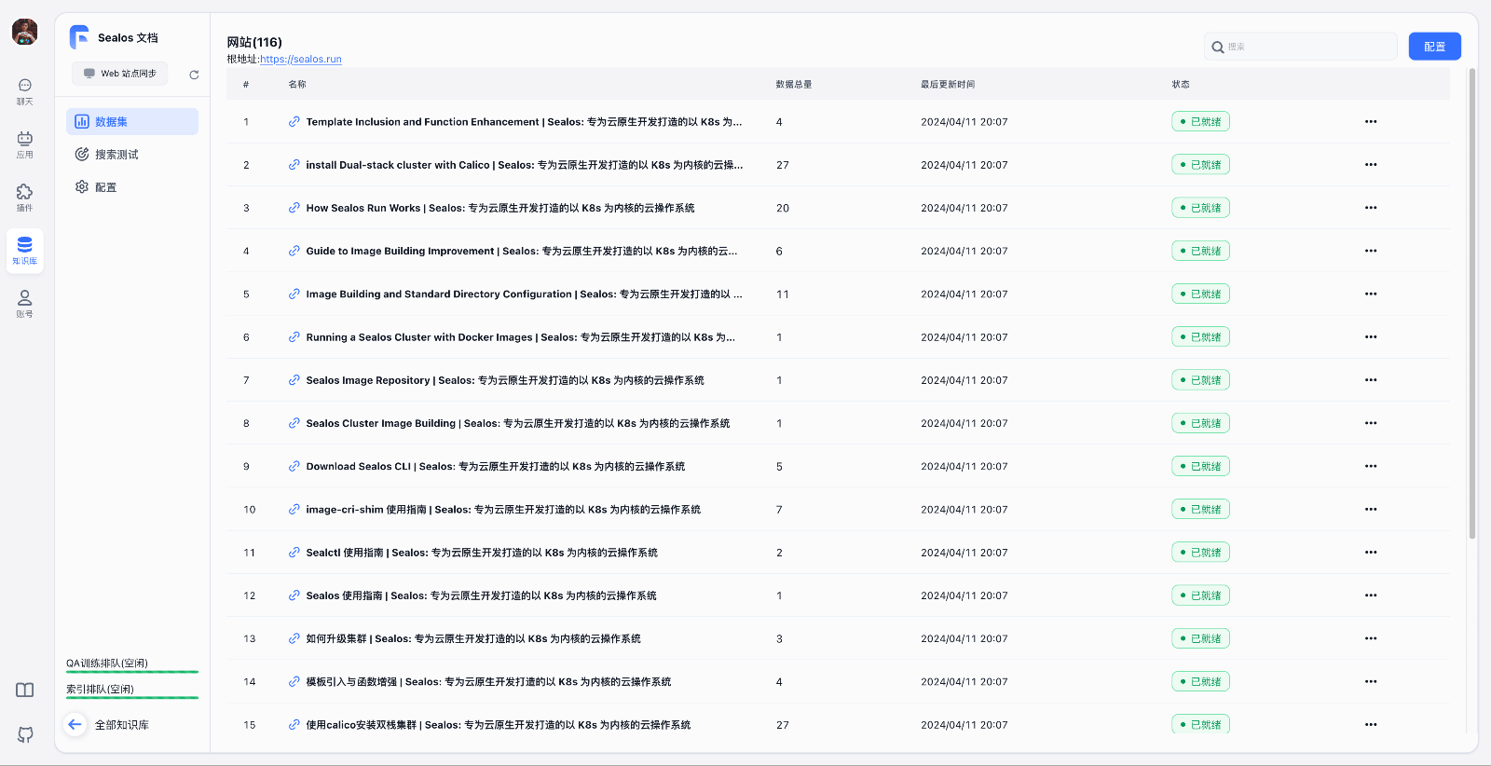The width and height of the screenshot is (1491, 766).
Task: Open three-dot menu for row 10
Action: tap(1370, 510)
